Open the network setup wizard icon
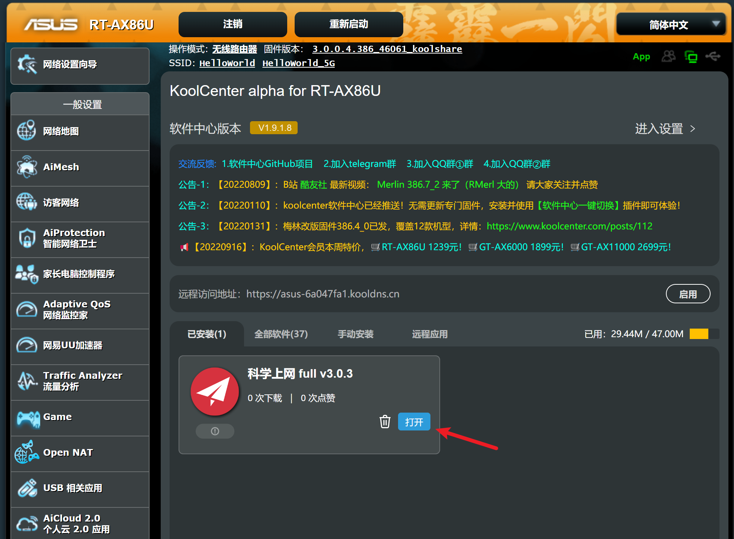 [27, 64]
